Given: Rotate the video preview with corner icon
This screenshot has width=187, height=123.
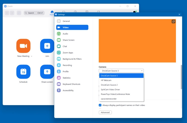Looking at the screenshot, I should 173,22.
